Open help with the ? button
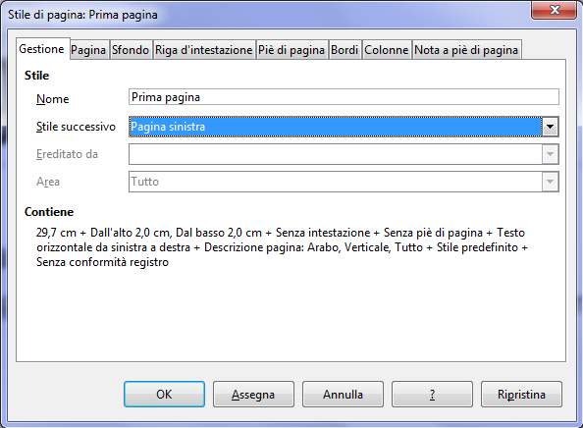 432,395
